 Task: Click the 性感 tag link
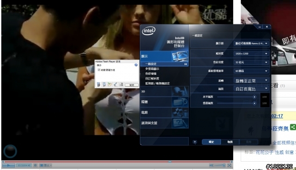tap(279, 152)
